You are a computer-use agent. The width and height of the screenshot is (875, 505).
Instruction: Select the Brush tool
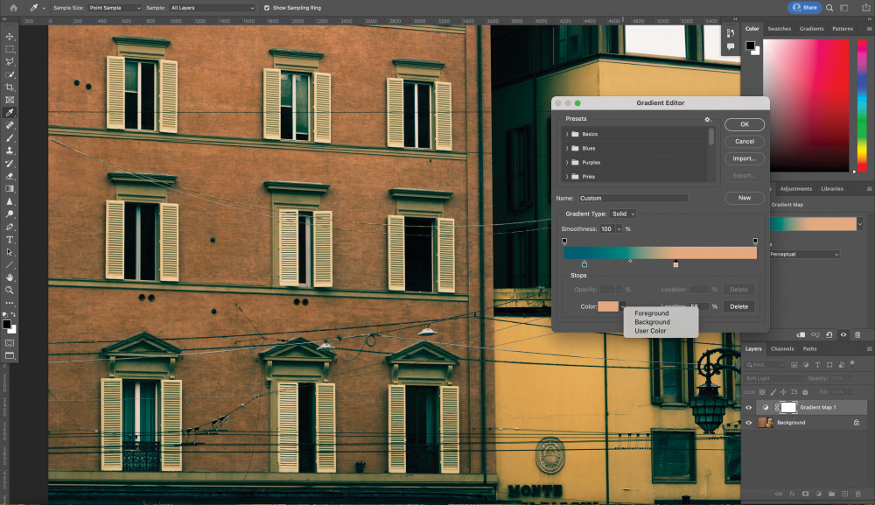coord(10,137)
